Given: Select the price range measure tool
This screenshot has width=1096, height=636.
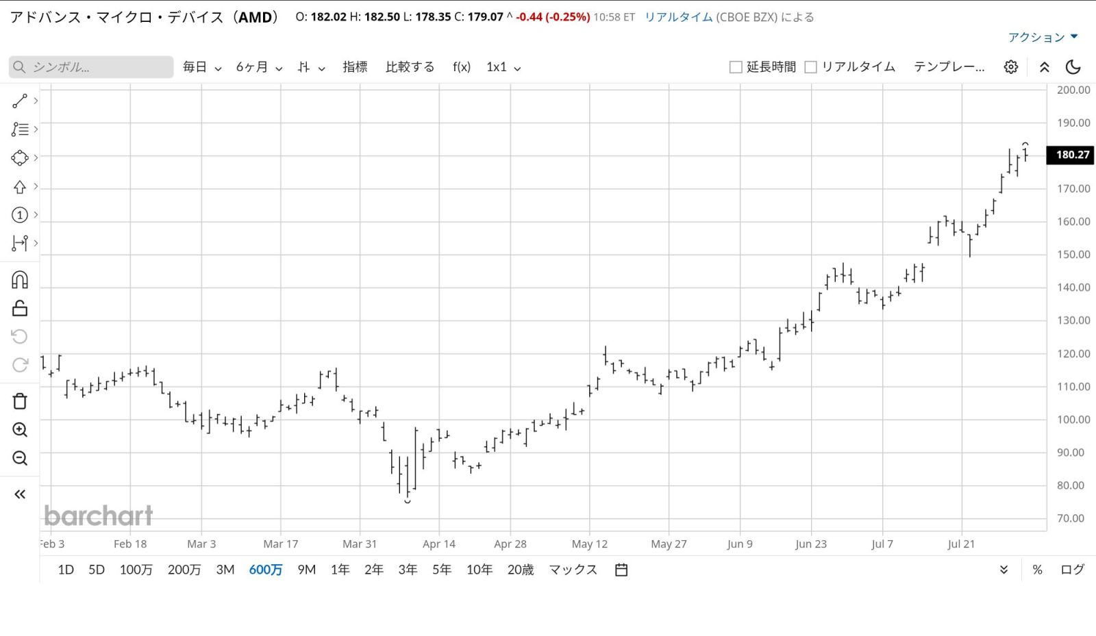Looking at the screenshot, I should pyautogui.click(x=20, y=243).
